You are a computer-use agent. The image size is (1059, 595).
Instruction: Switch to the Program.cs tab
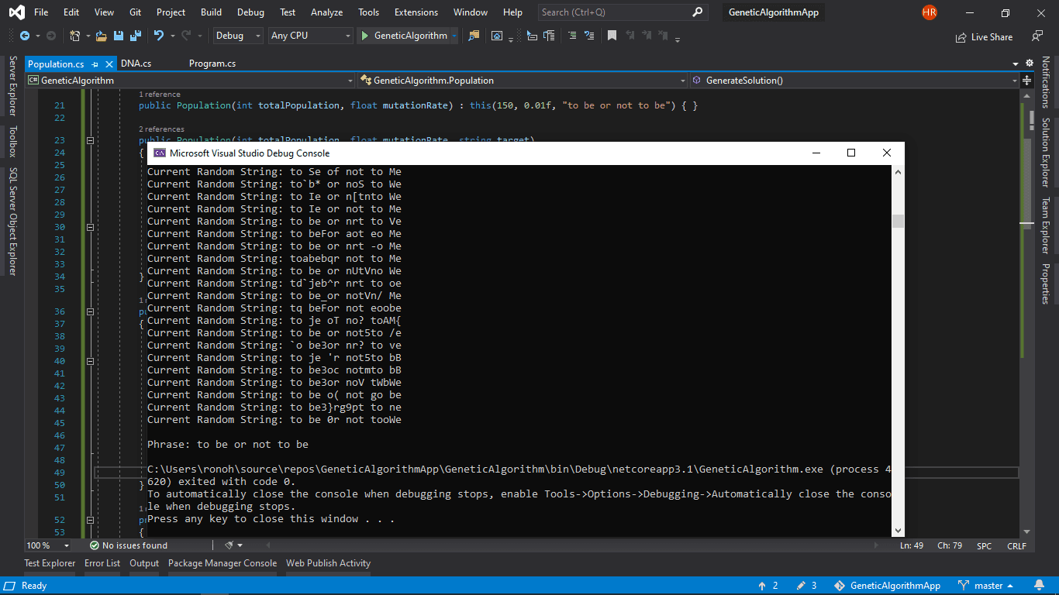click(x=212, y=64)
